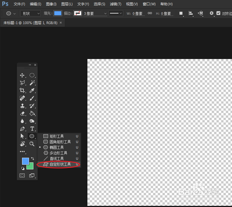Select the Polygonal Lasso tool
Screen dimensions: 232x207
pyautogui.click(x=22, y=83)
